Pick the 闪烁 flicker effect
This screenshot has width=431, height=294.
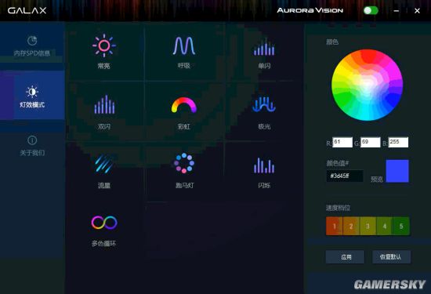tap(264, 172)
